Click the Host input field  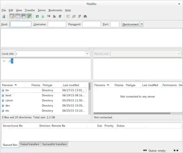20,24
